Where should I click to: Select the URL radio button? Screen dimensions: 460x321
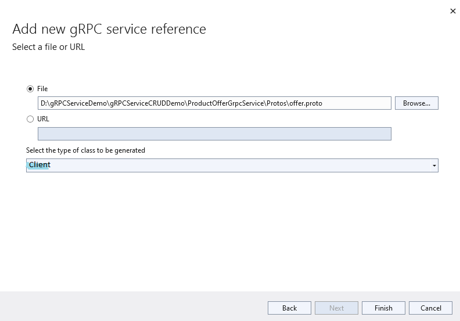click(30, 119)
